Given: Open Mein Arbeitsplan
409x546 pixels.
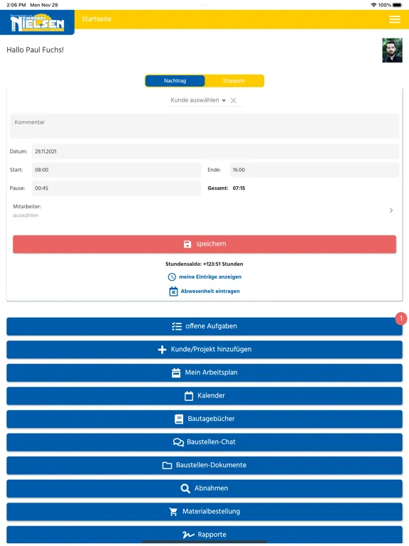Looking at the screenshot, I should click(204, 373).
